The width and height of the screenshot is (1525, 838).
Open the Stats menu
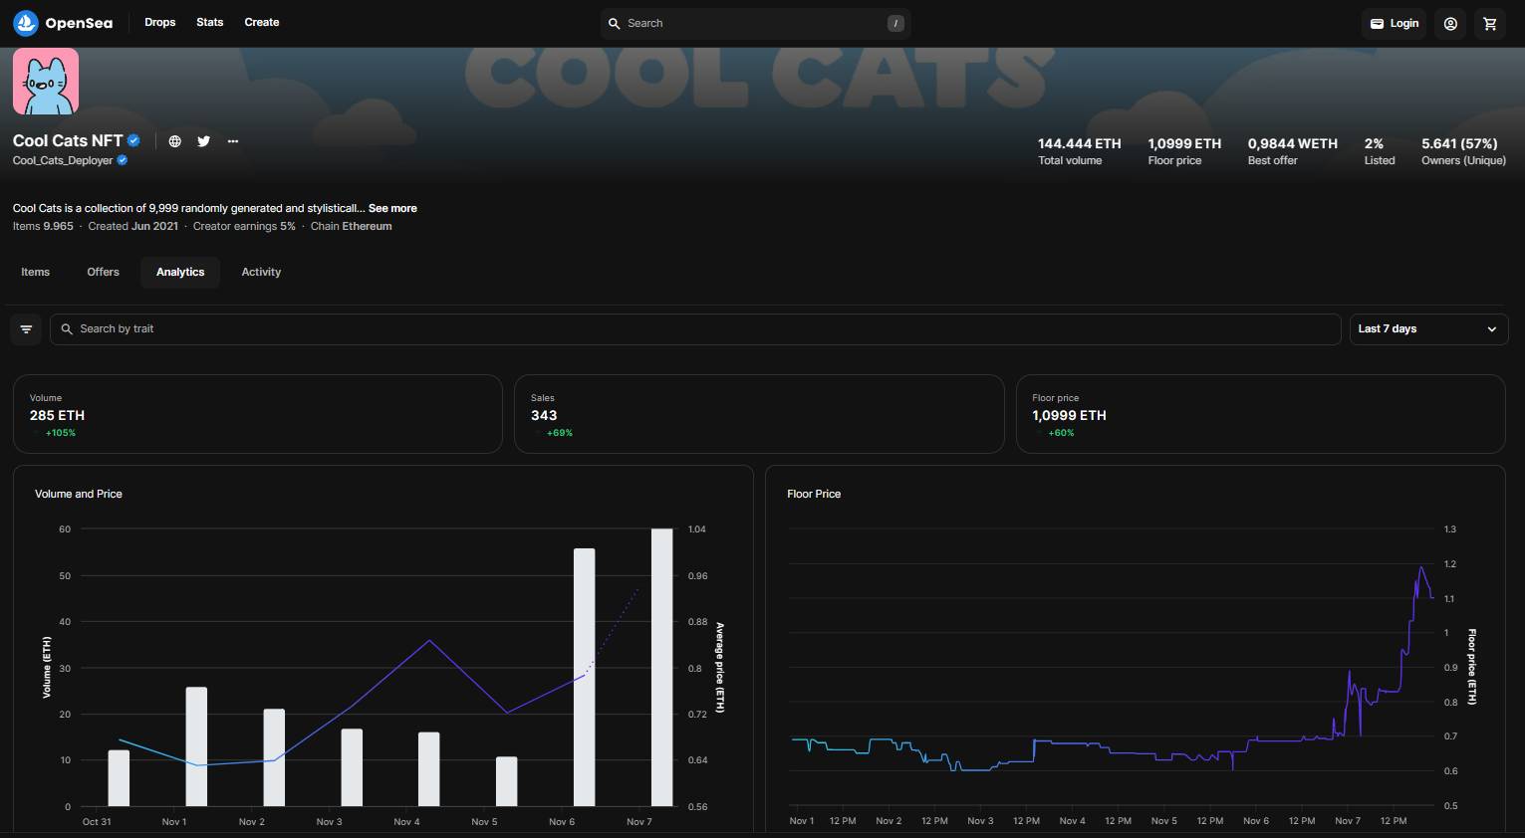pos(210,22)
